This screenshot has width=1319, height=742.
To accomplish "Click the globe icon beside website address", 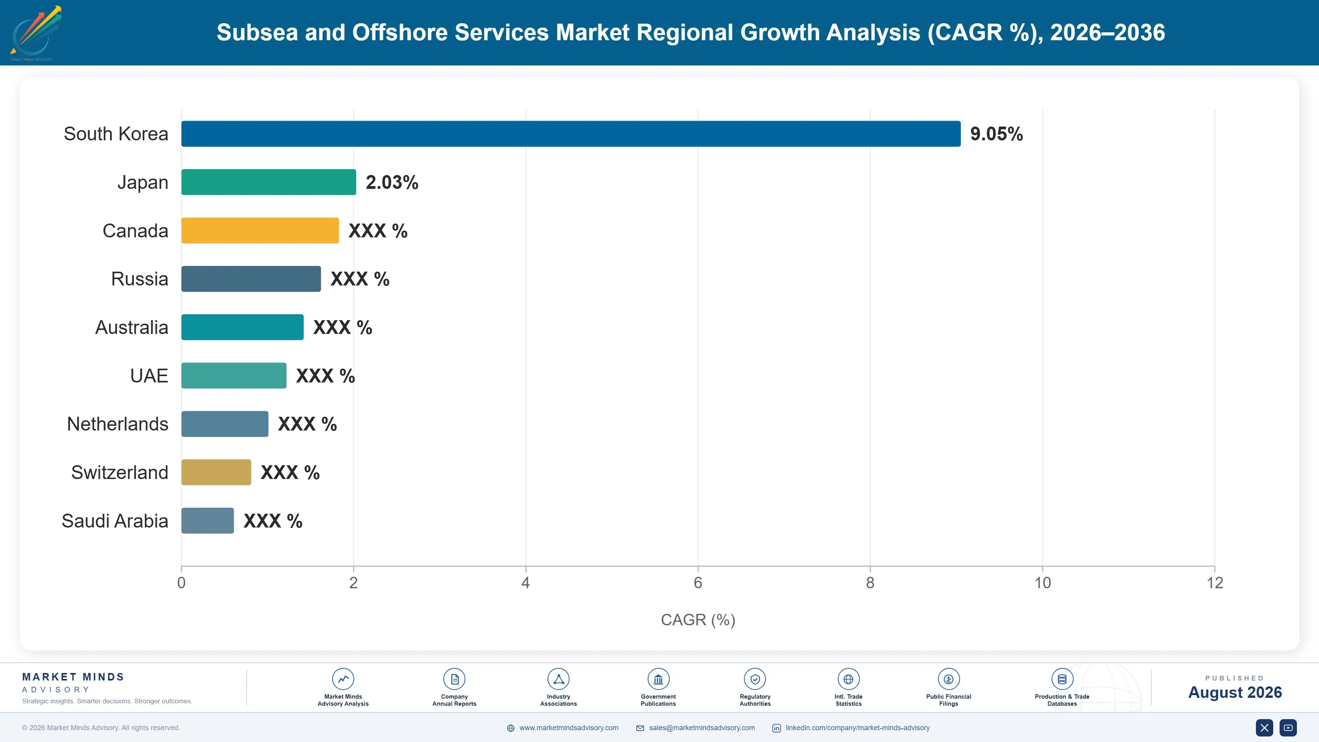I will pos(510,728).
